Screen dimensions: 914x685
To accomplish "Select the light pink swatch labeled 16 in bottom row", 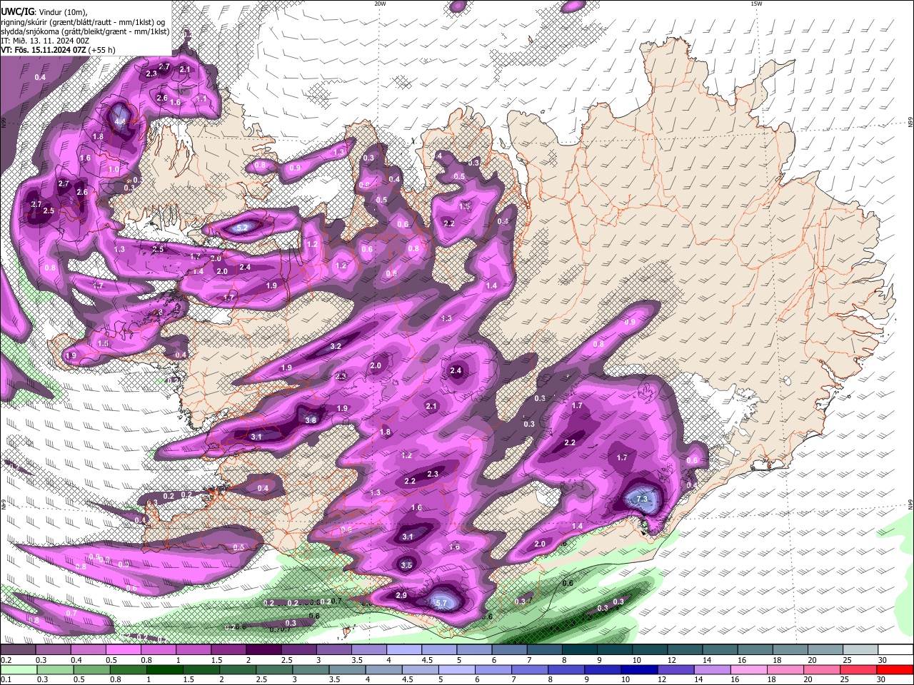I will point(750,670).
